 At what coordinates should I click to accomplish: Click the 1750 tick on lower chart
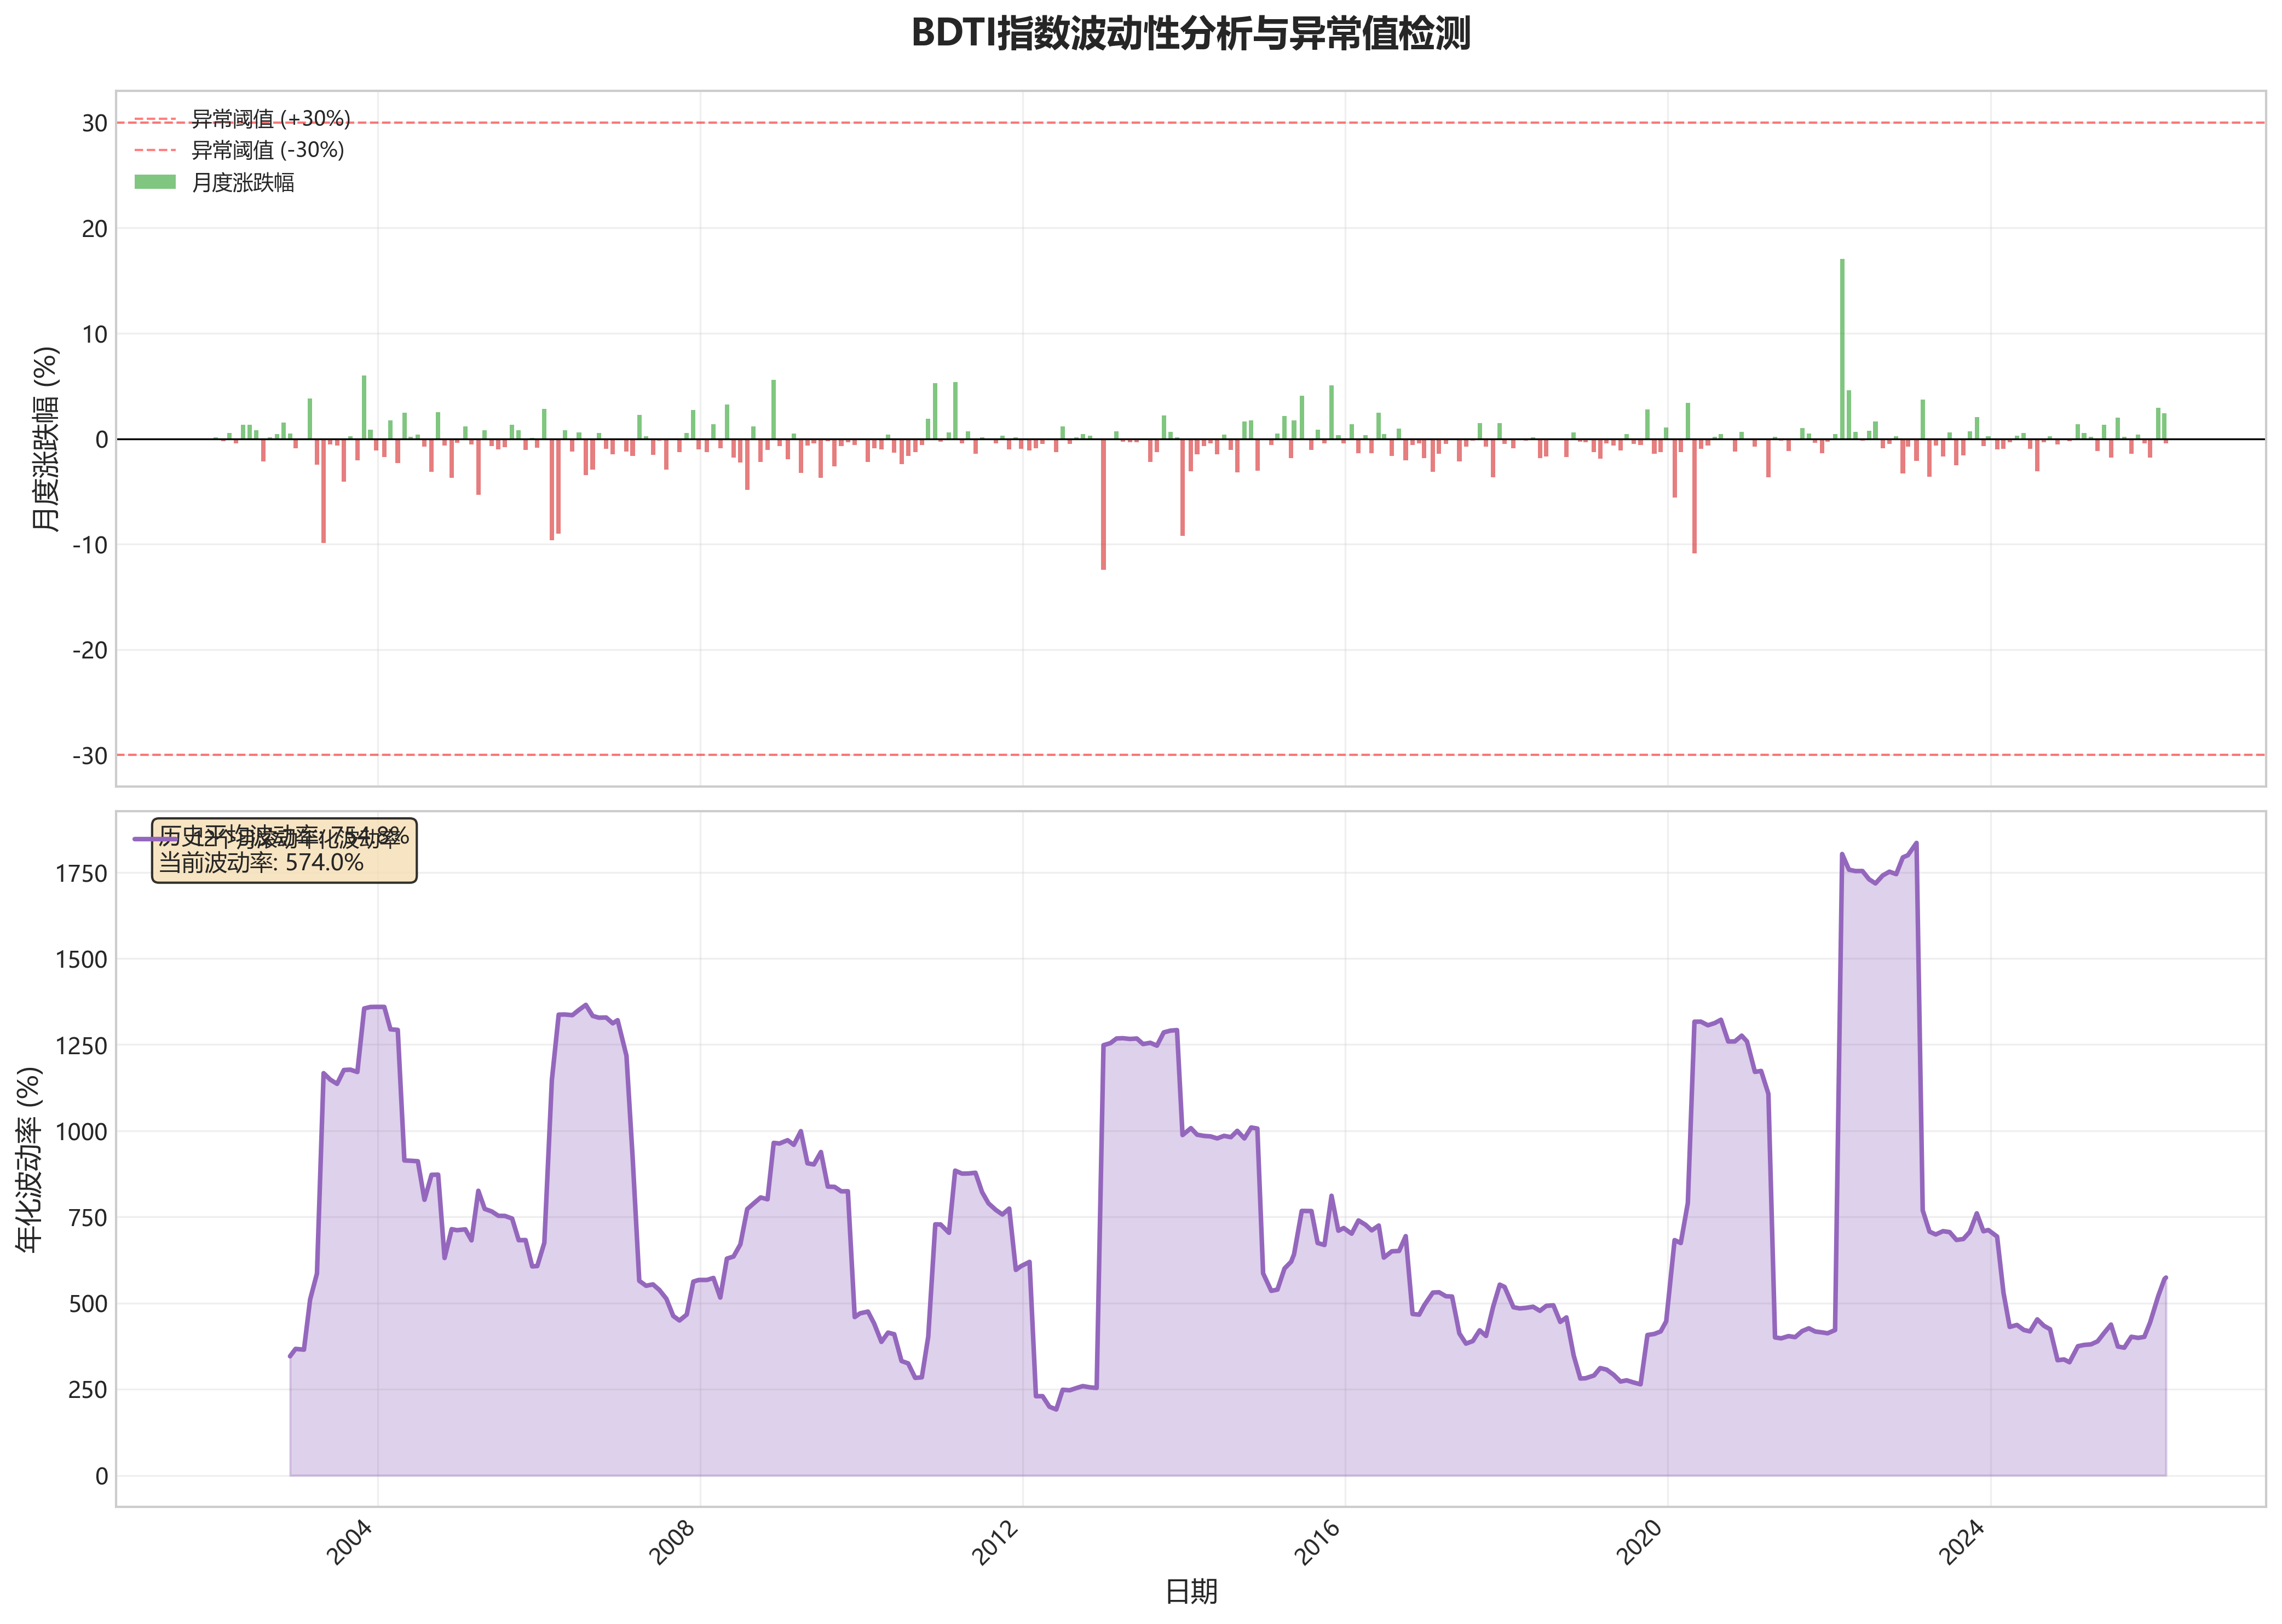(x=81, y=874)
